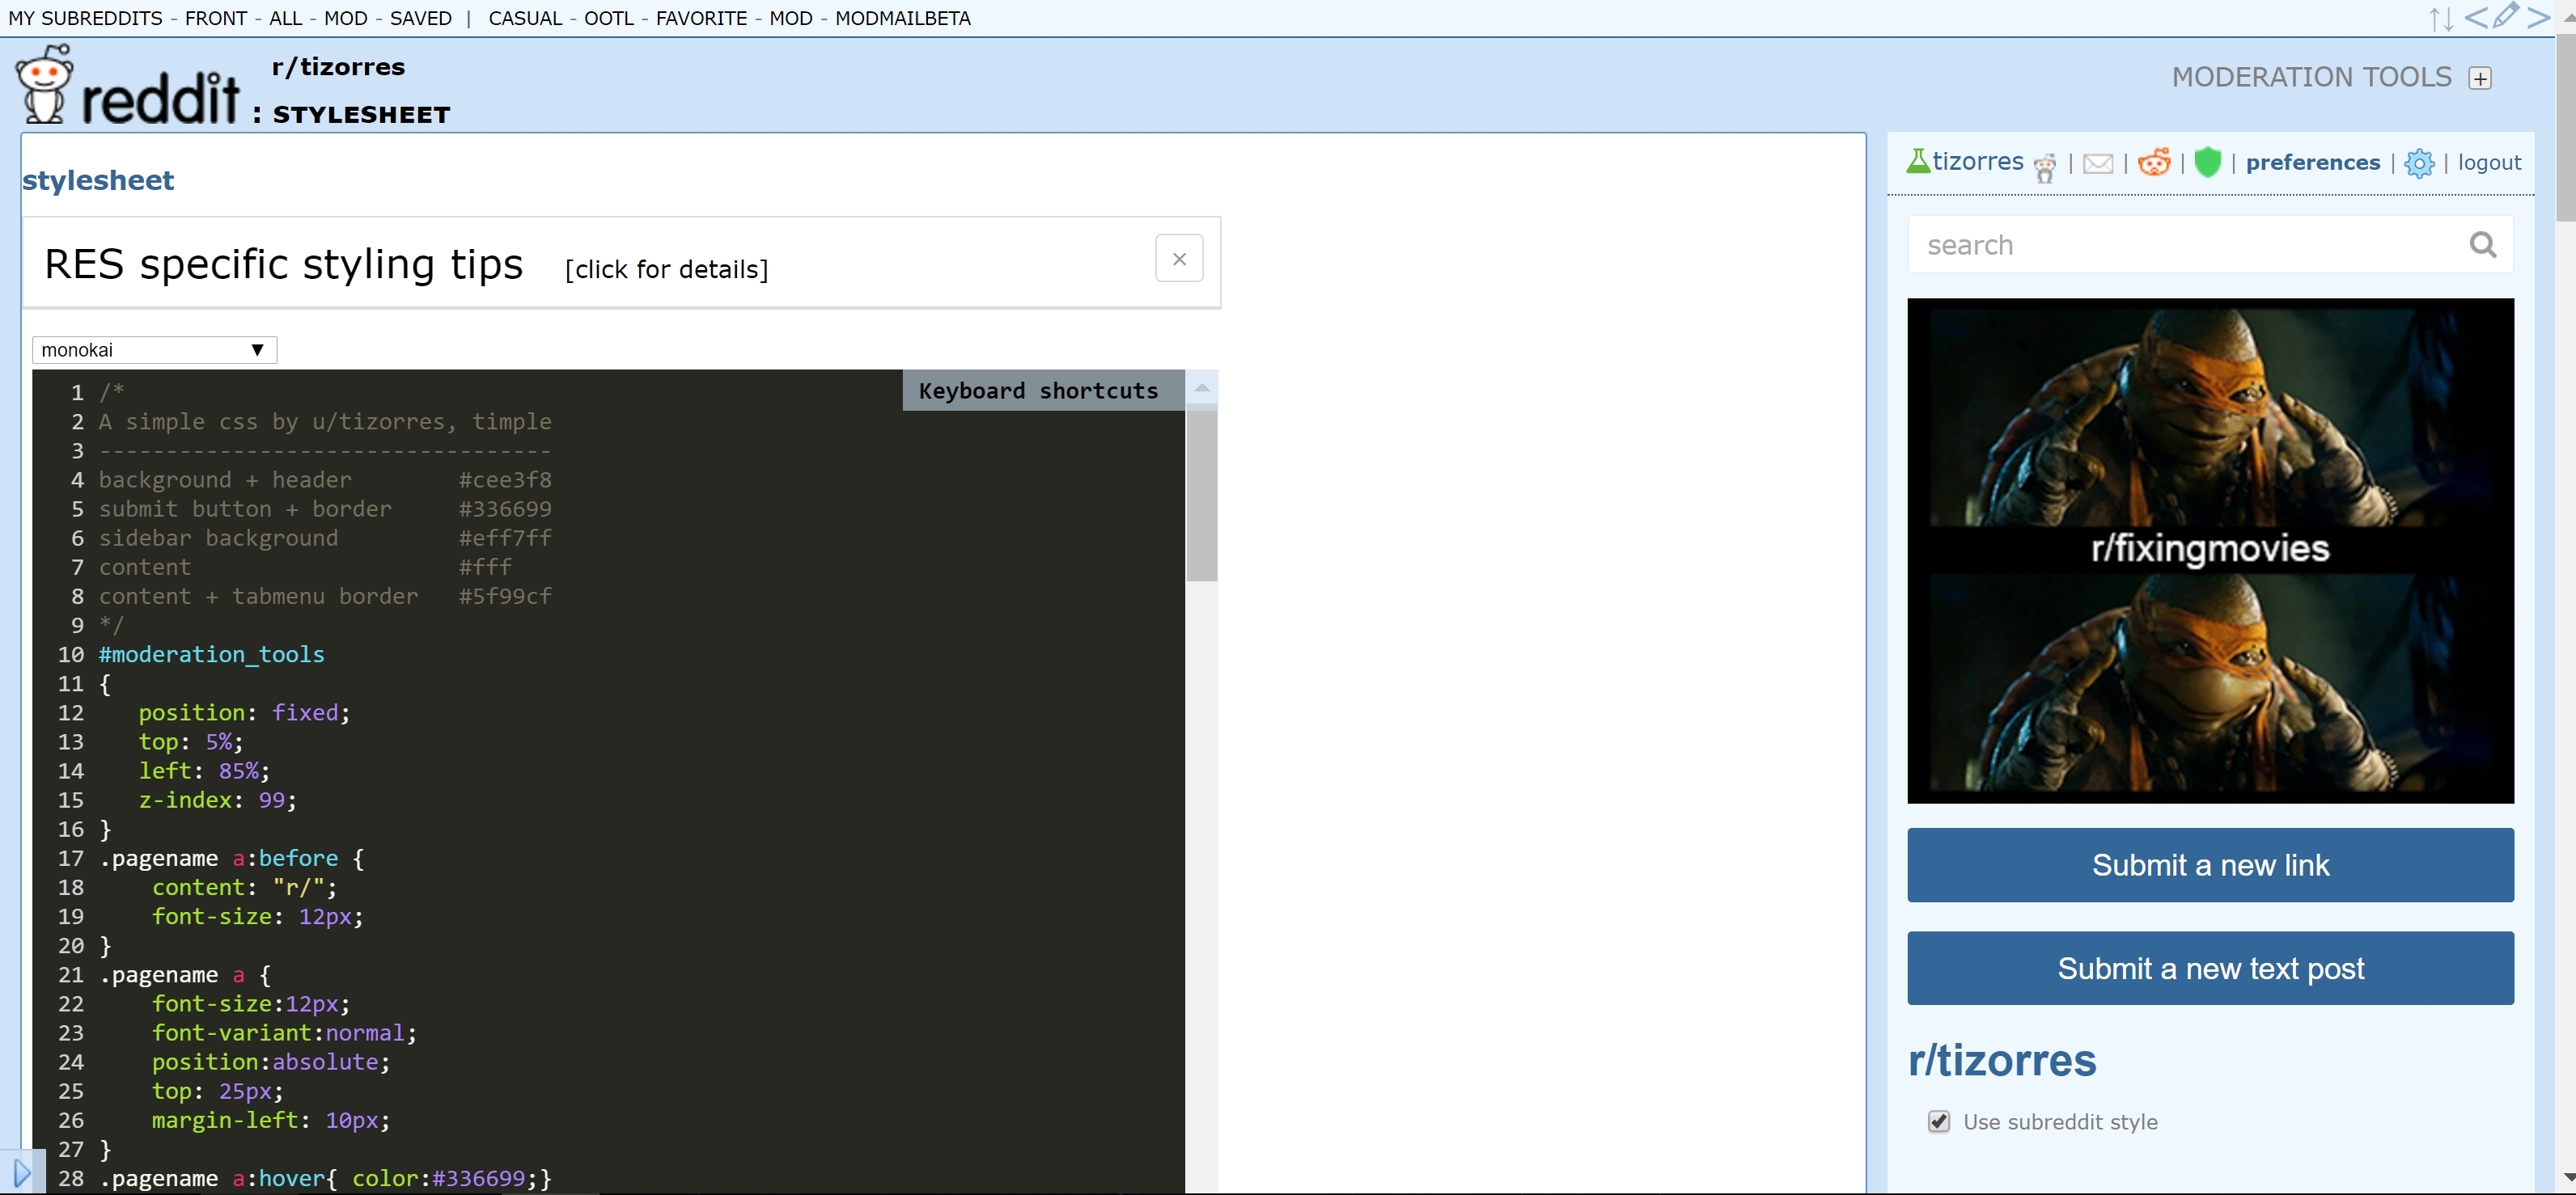Open RES settings via the gear icon
Viewport: 2576px width, 1195px height.
[2420, 163]
